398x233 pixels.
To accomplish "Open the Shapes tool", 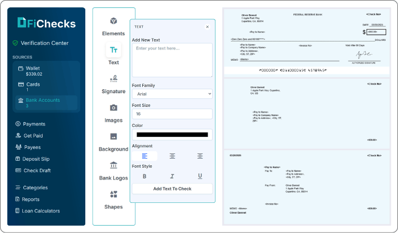I will [113, 194].
